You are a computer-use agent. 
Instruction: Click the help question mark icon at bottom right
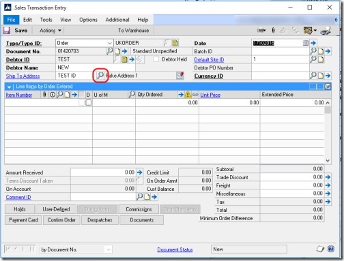coord(331,249)
